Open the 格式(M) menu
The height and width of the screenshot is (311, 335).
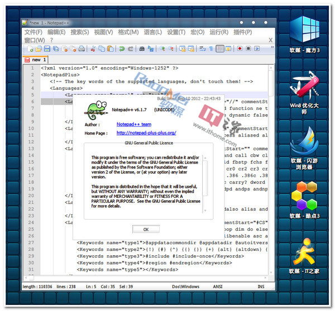(x=128, y=32)
